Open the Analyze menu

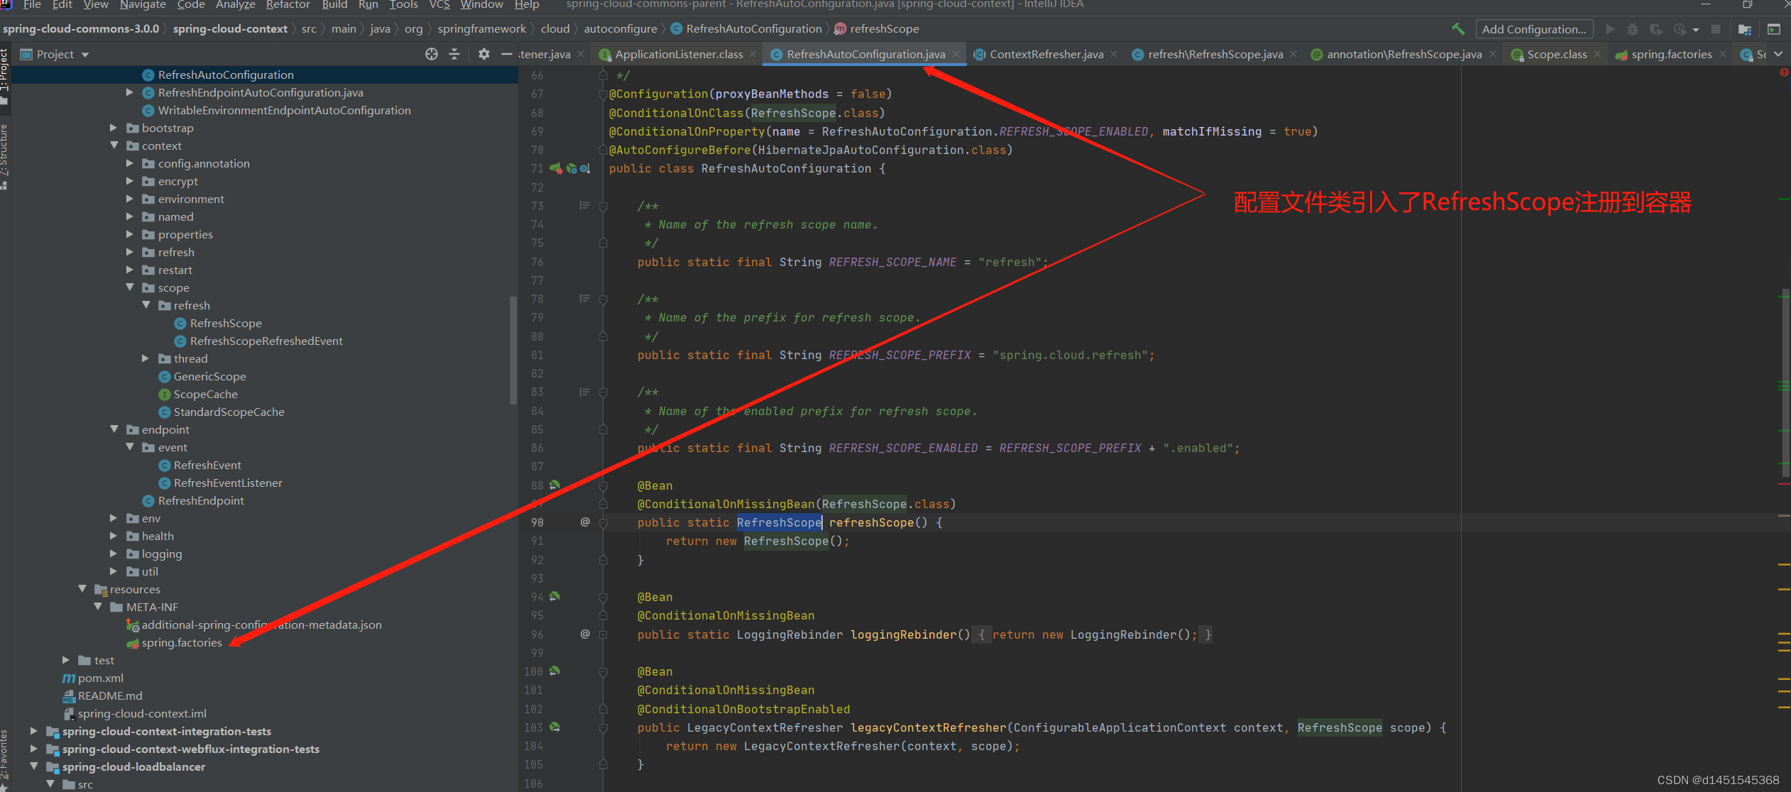coord(235,5)
